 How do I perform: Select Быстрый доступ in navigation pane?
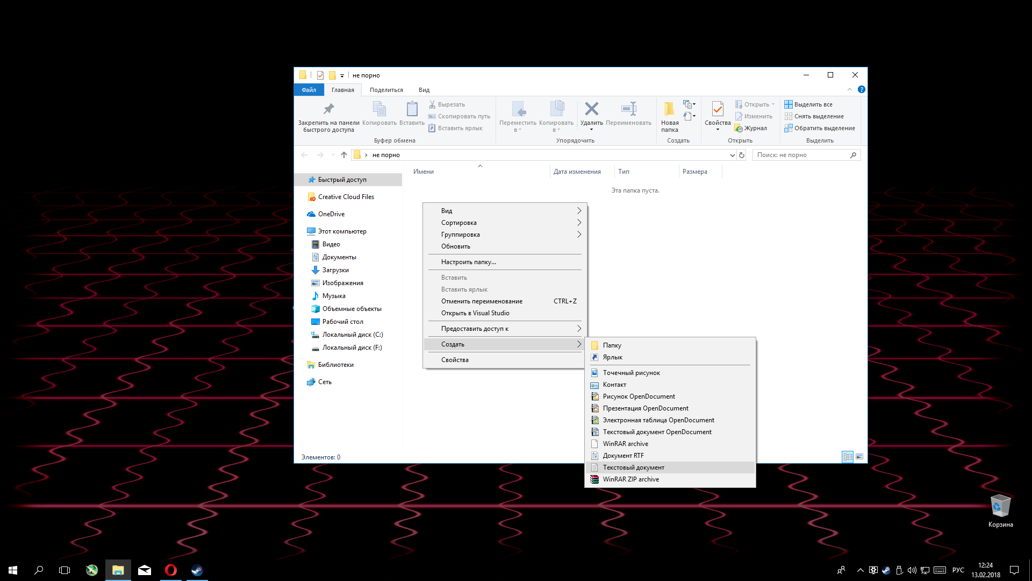pos(348,180)
